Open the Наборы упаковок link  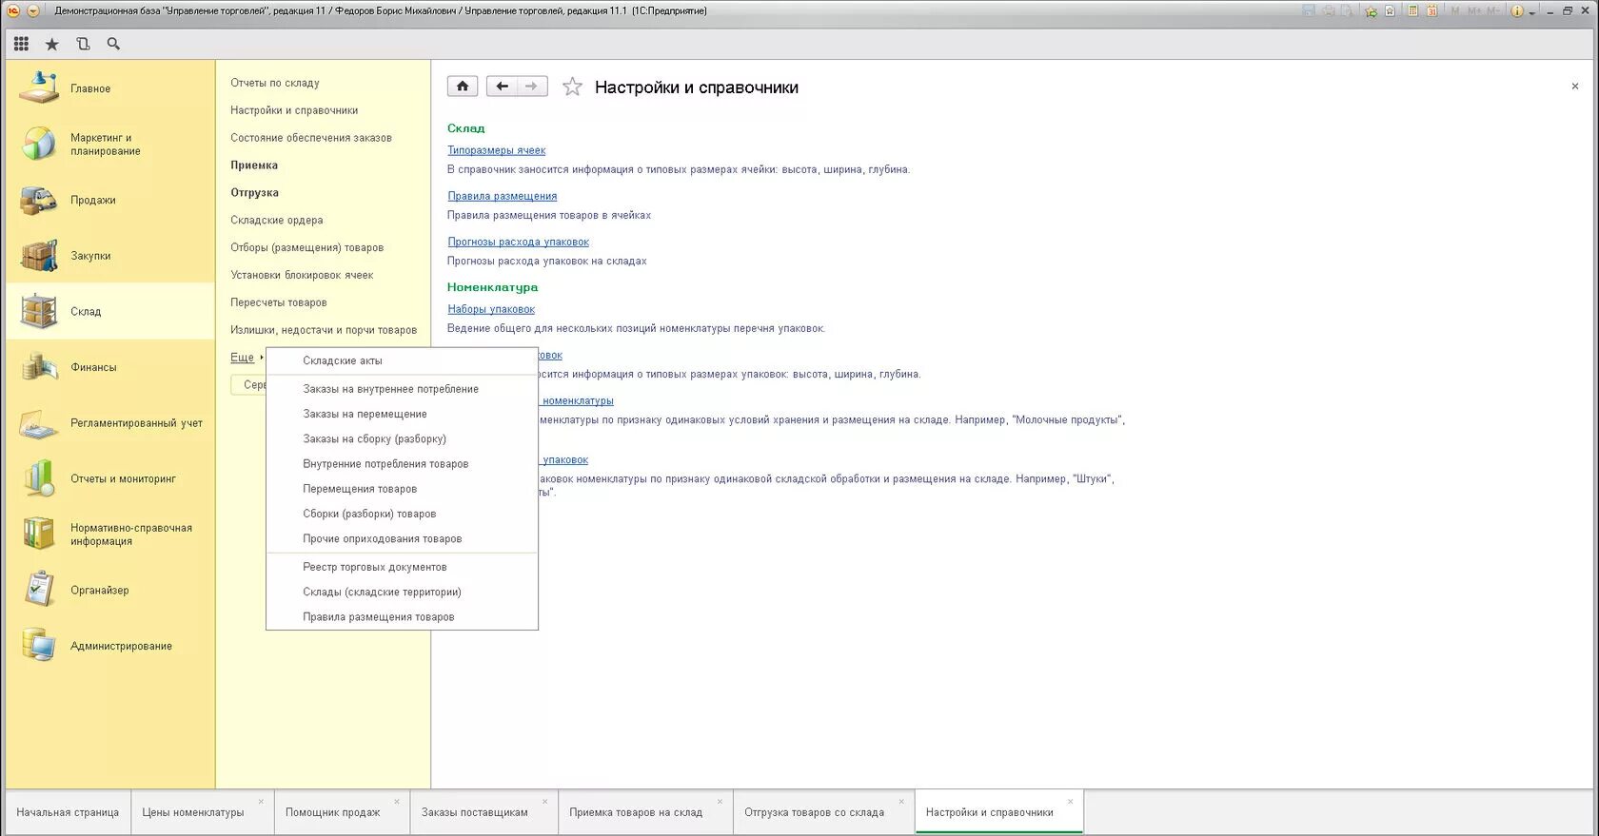[491, 309]
